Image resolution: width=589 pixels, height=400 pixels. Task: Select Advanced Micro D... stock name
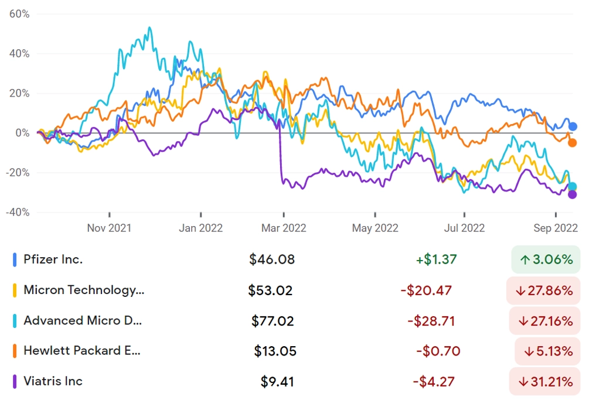click(x=83, y=321)
